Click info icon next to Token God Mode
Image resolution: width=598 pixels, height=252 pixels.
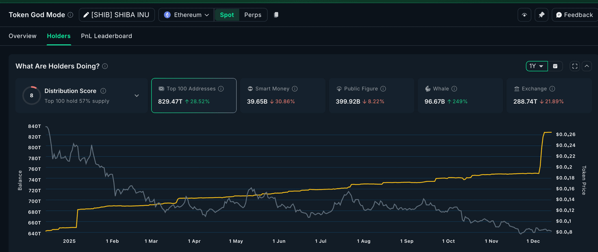coord(70,15)
